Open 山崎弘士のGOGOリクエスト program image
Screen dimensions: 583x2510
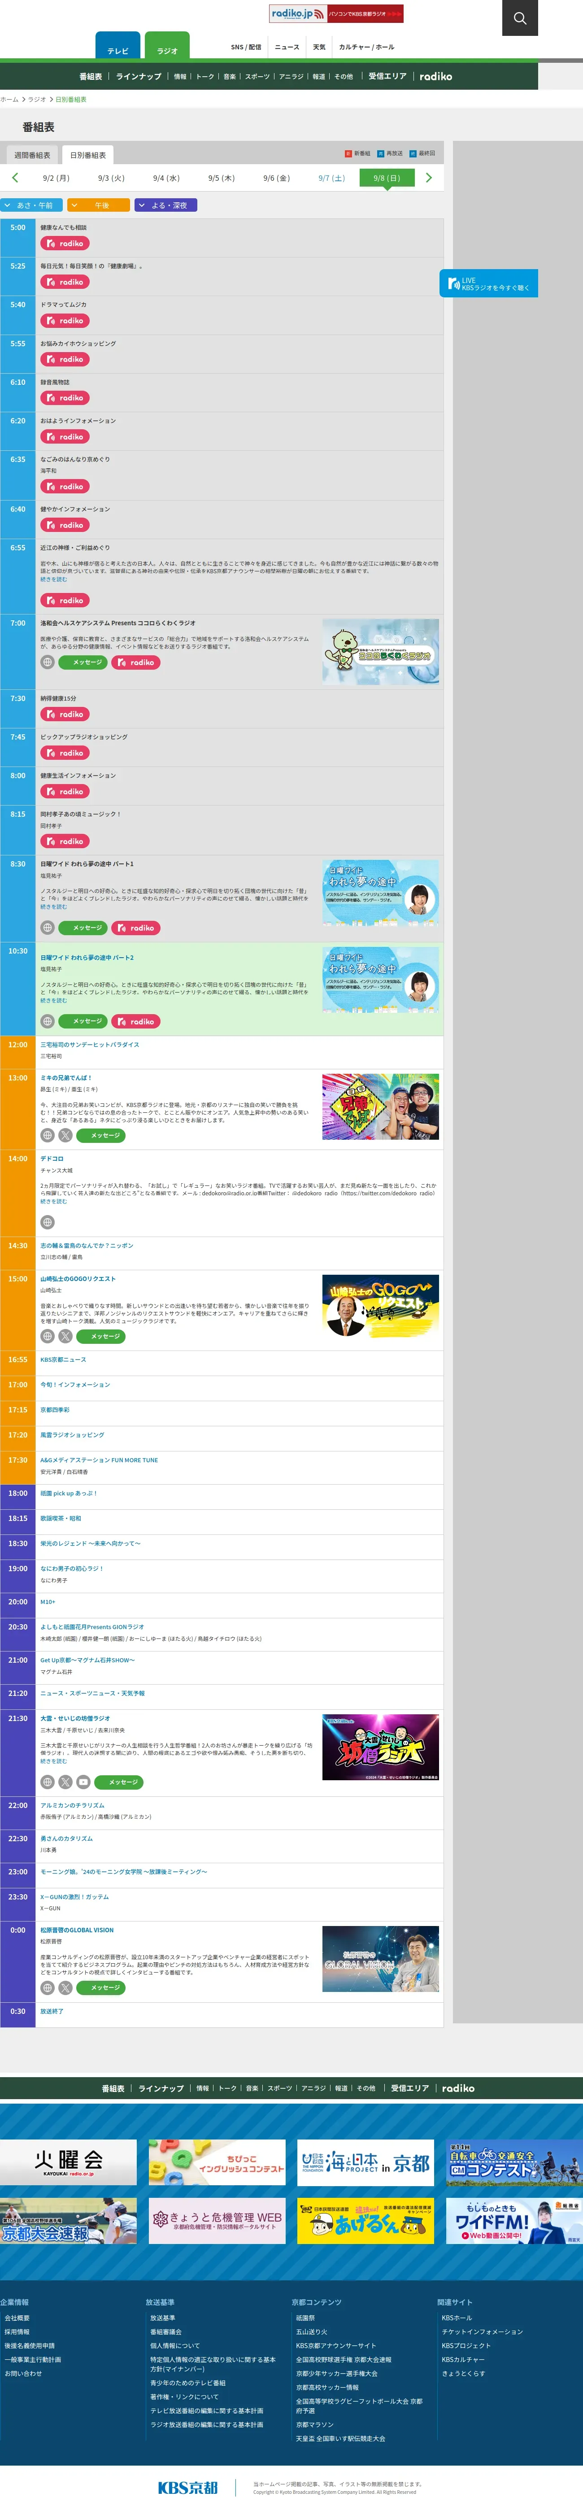[380, 1307]
